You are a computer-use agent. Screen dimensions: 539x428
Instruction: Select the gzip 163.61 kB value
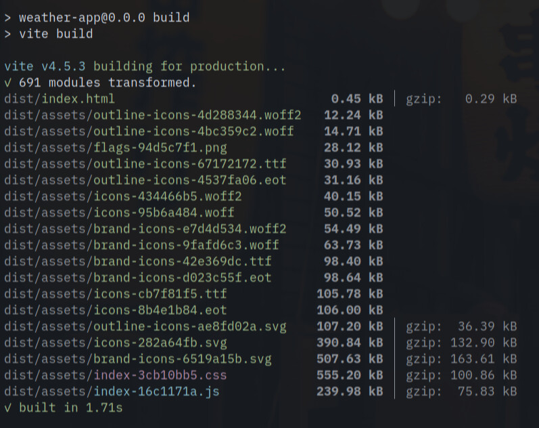coord(461,359)
